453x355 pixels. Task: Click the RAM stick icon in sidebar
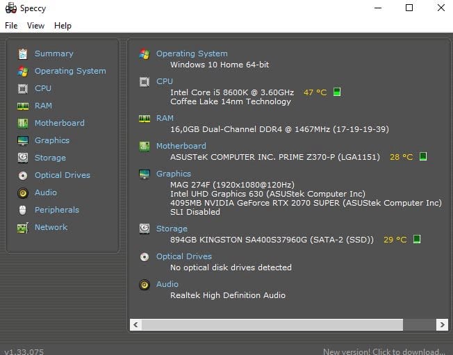coord(23,106)
